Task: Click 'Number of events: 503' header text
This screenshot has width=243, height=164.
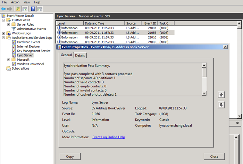Action: click(x=94, y=16)
